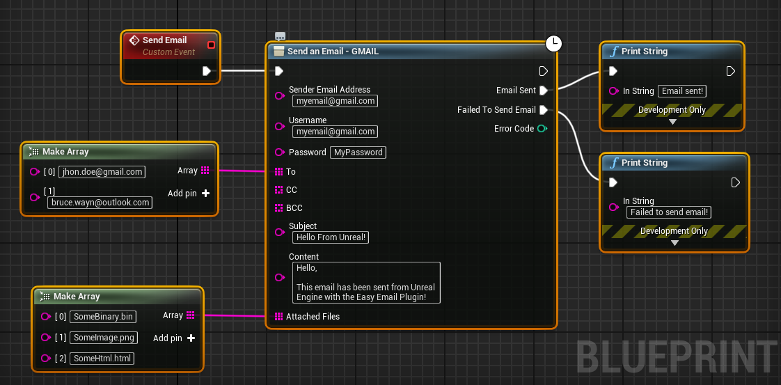Edit the SomeBinary.bin field
Screen dimensions: 781x385
(x=103, y=316)
